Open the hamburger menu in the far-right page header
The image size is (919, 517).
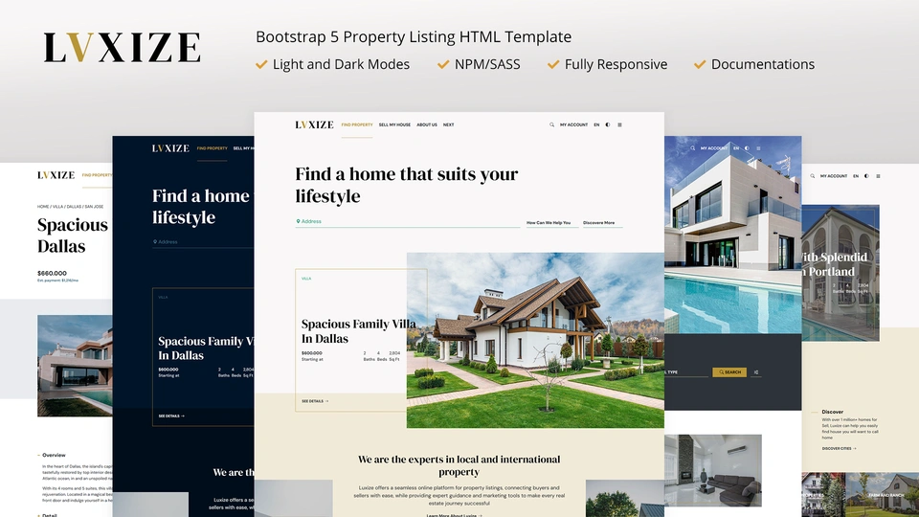click(x=878, y=176)
